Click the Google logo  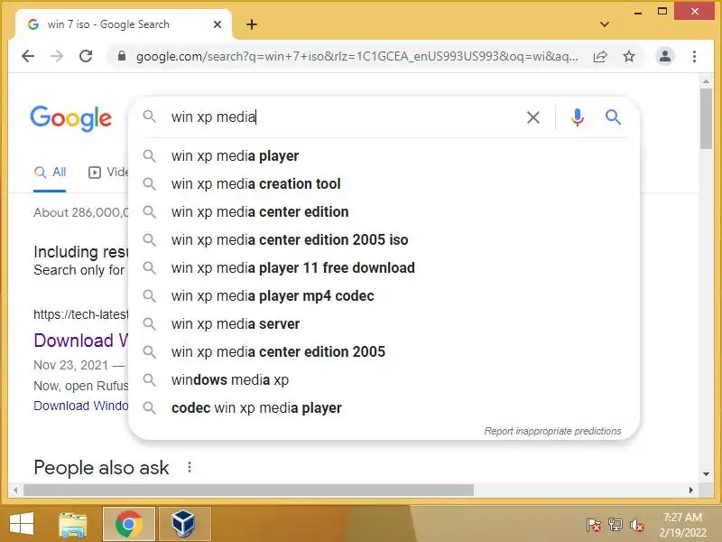tap(71, 118)
